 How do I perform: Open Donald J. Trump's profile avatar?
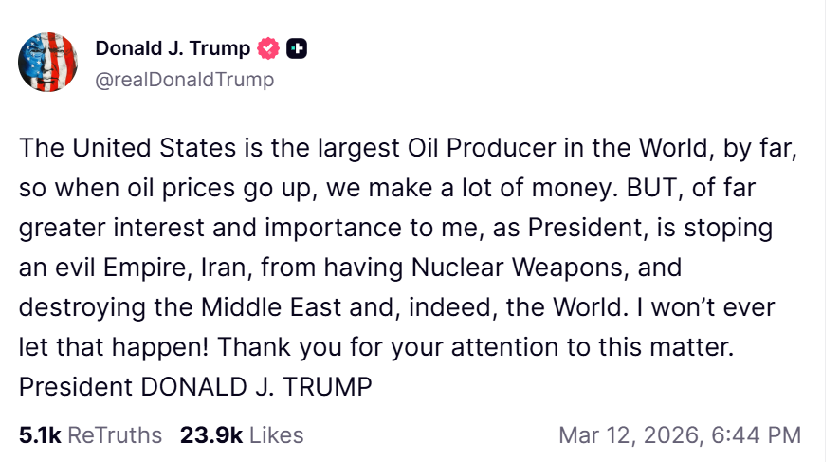click(x=50, y=62)
